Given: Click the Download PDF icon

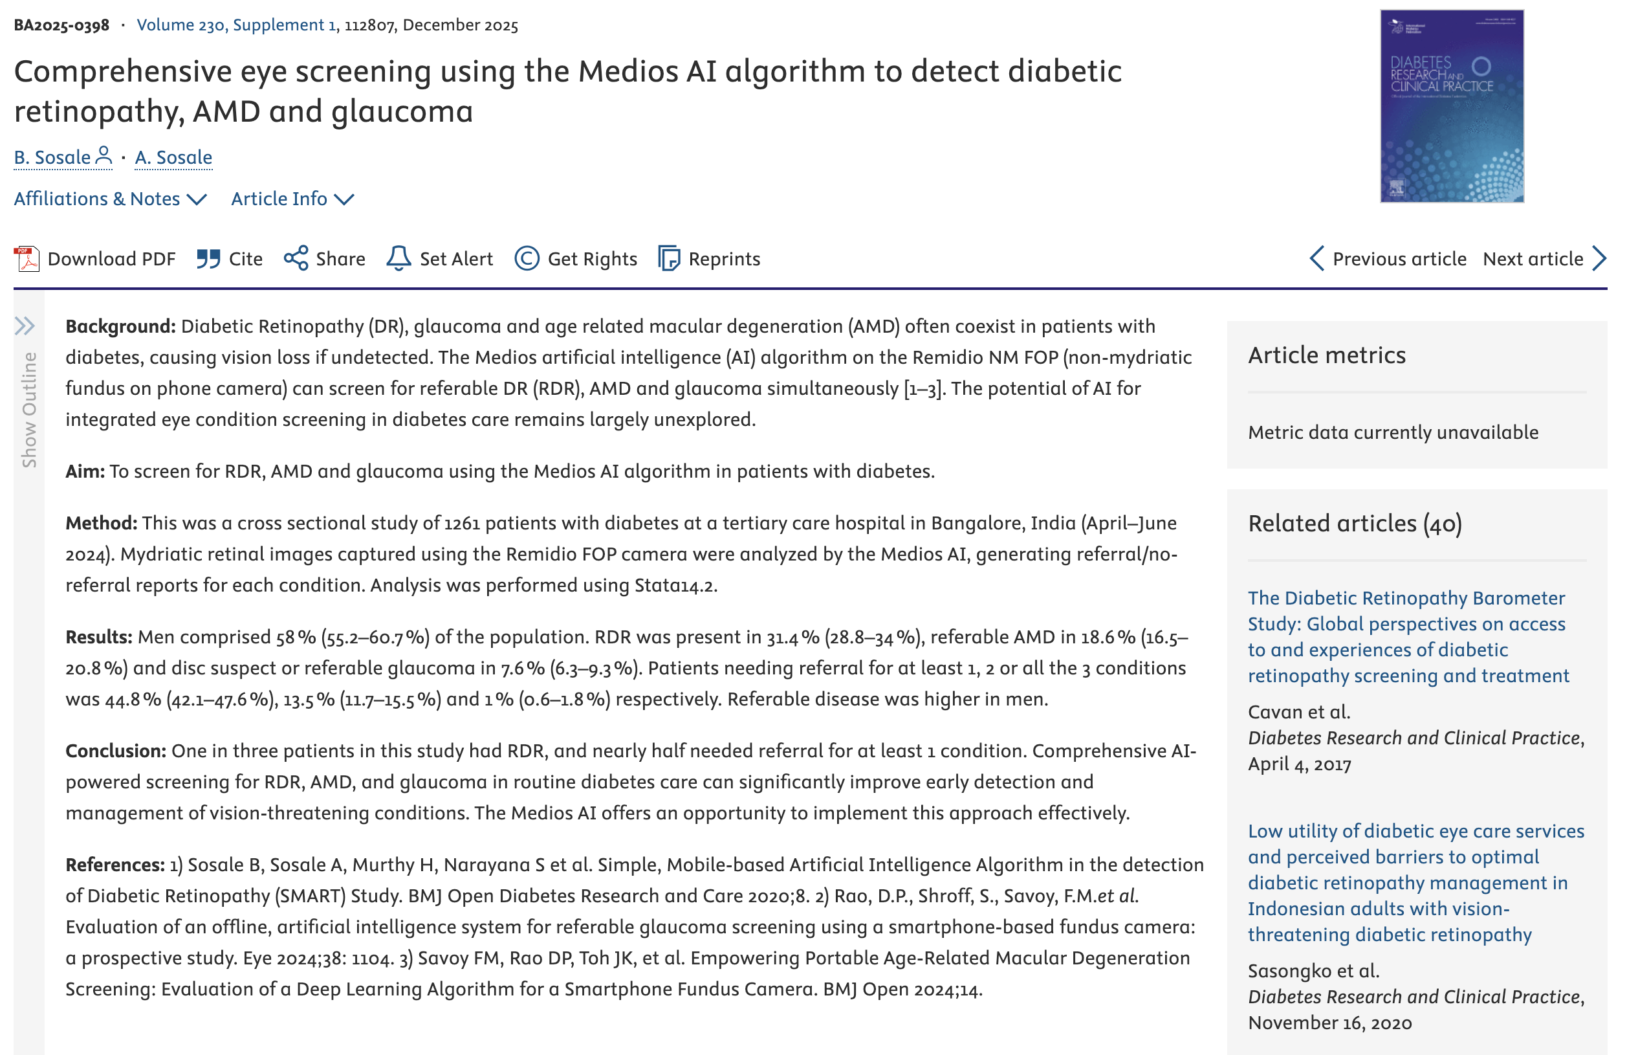Looking at the screenshot, I should (27, 259).
